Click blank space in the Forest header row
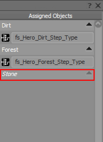Image resolution: width=103 pixels, height=142 pixels. (x=51, y=50)
